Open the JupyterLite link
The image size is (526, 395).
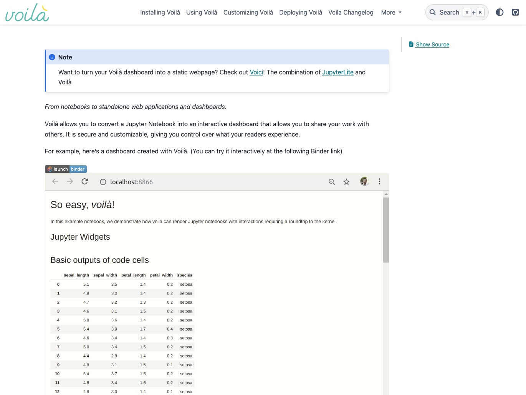pyautogui.click(x=337, y=72)
